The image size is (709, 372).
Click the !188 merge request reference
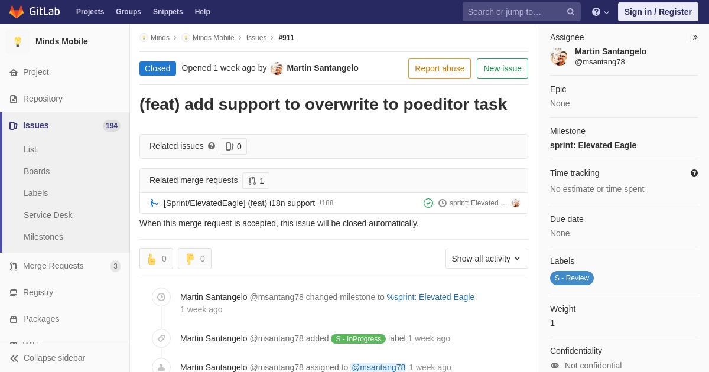326,203
